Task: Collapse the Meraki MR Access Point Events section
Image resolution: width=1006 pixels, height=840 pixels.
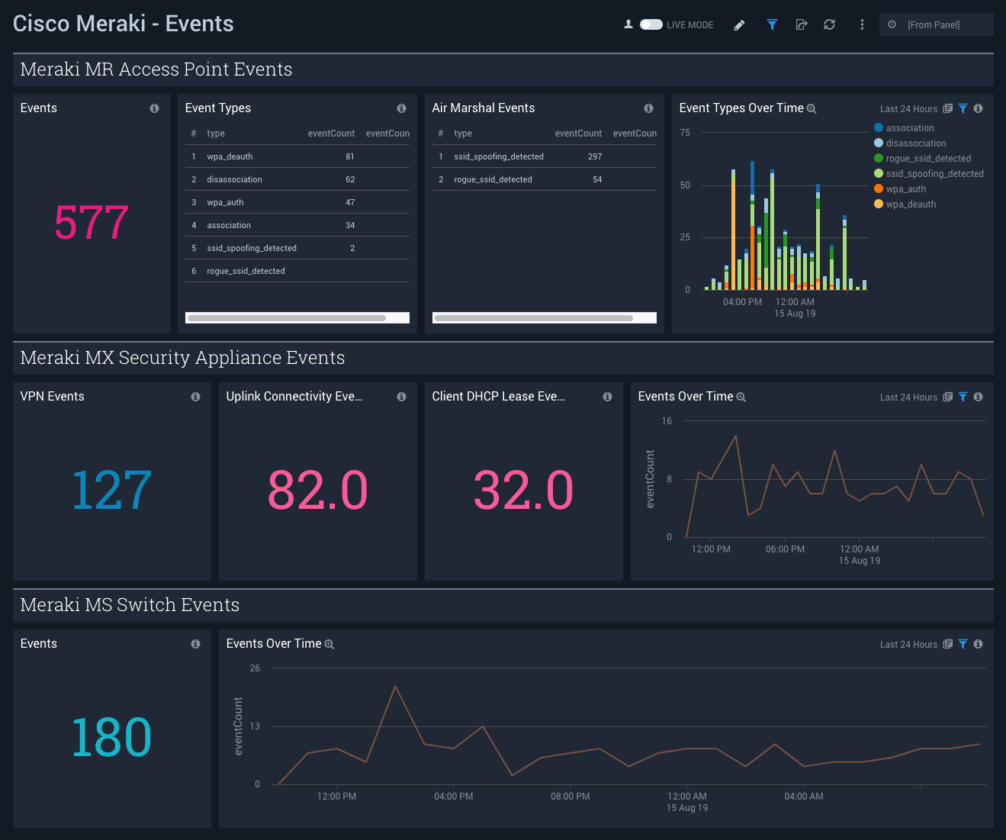Action: [x=156, y=69]
